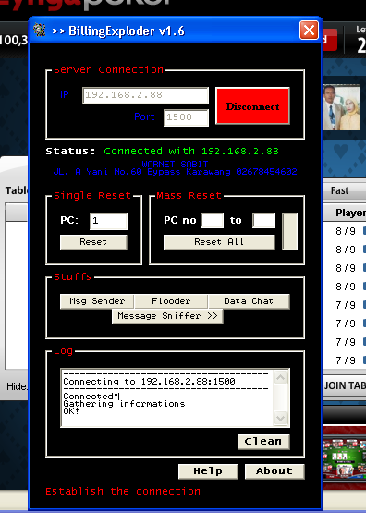Click the Port number field
The image size is (366, 513).
click(186, 117)
